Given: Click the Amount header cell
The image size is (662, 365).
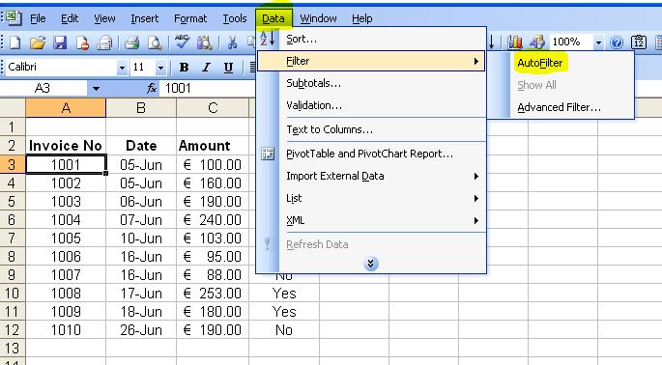Looking at the screenshot, I should [213, 146].
